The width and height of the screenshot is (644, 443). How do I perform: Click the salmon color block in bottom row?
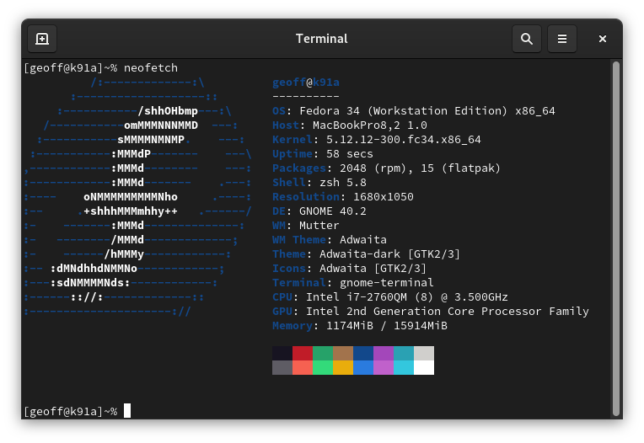(303, 367)
